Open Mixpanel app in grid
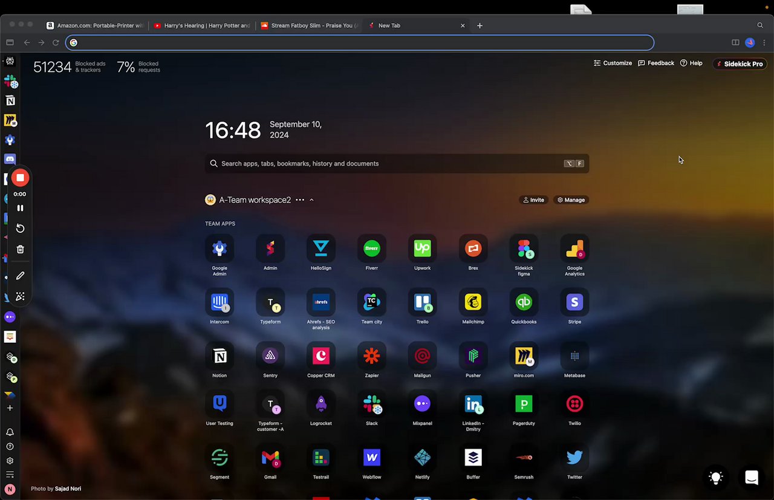 tap(422, 404)
